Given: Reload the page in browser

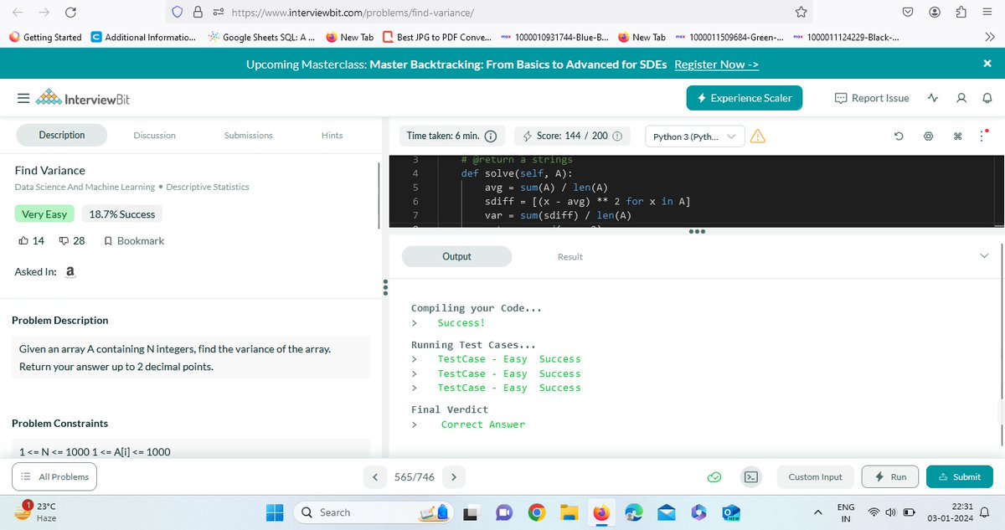Looking at the screenshot, I should [x=70, y=13].
